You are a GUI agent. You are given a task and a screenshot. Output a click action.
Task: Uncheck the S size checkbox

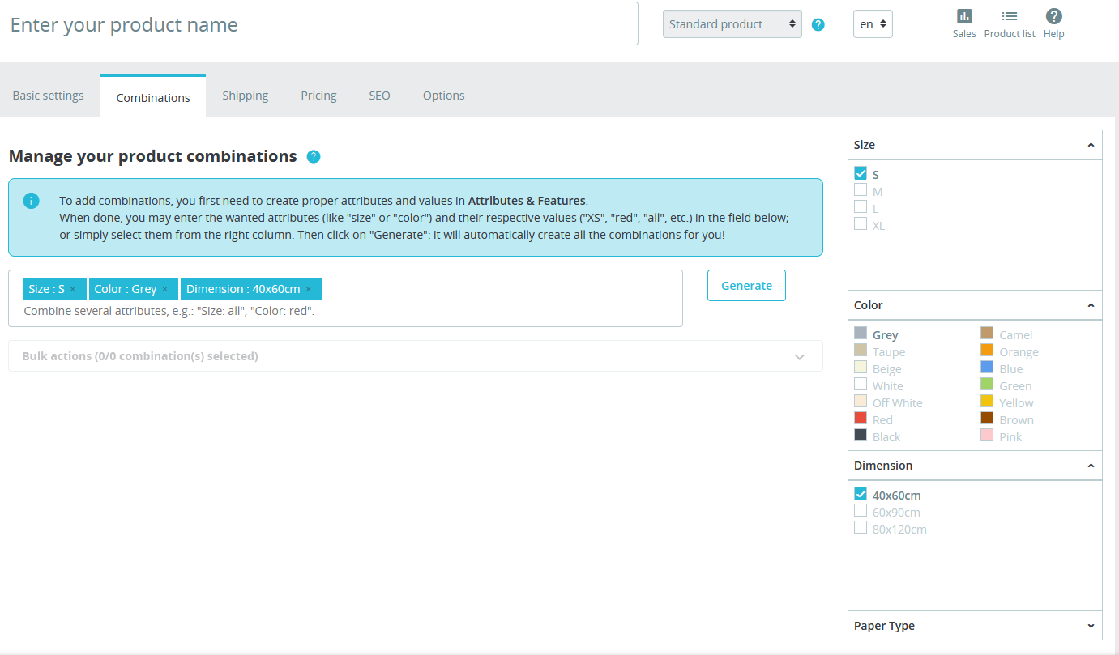point(861,173)
